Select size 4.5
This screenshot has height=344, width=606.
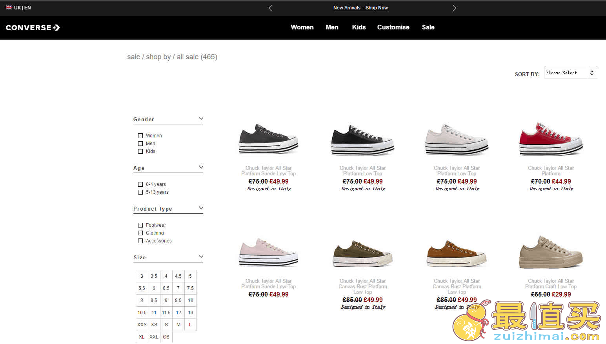(178, 276)
